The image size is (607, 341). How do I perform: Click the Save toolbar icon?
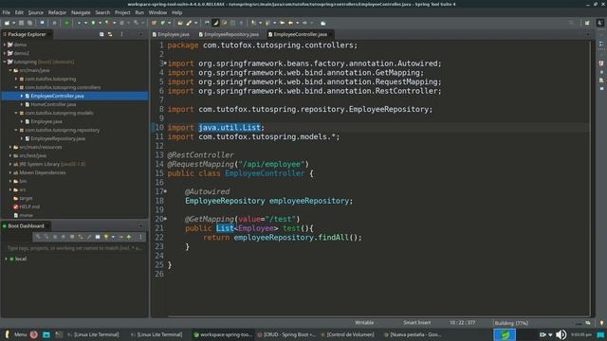pos(21,23)
